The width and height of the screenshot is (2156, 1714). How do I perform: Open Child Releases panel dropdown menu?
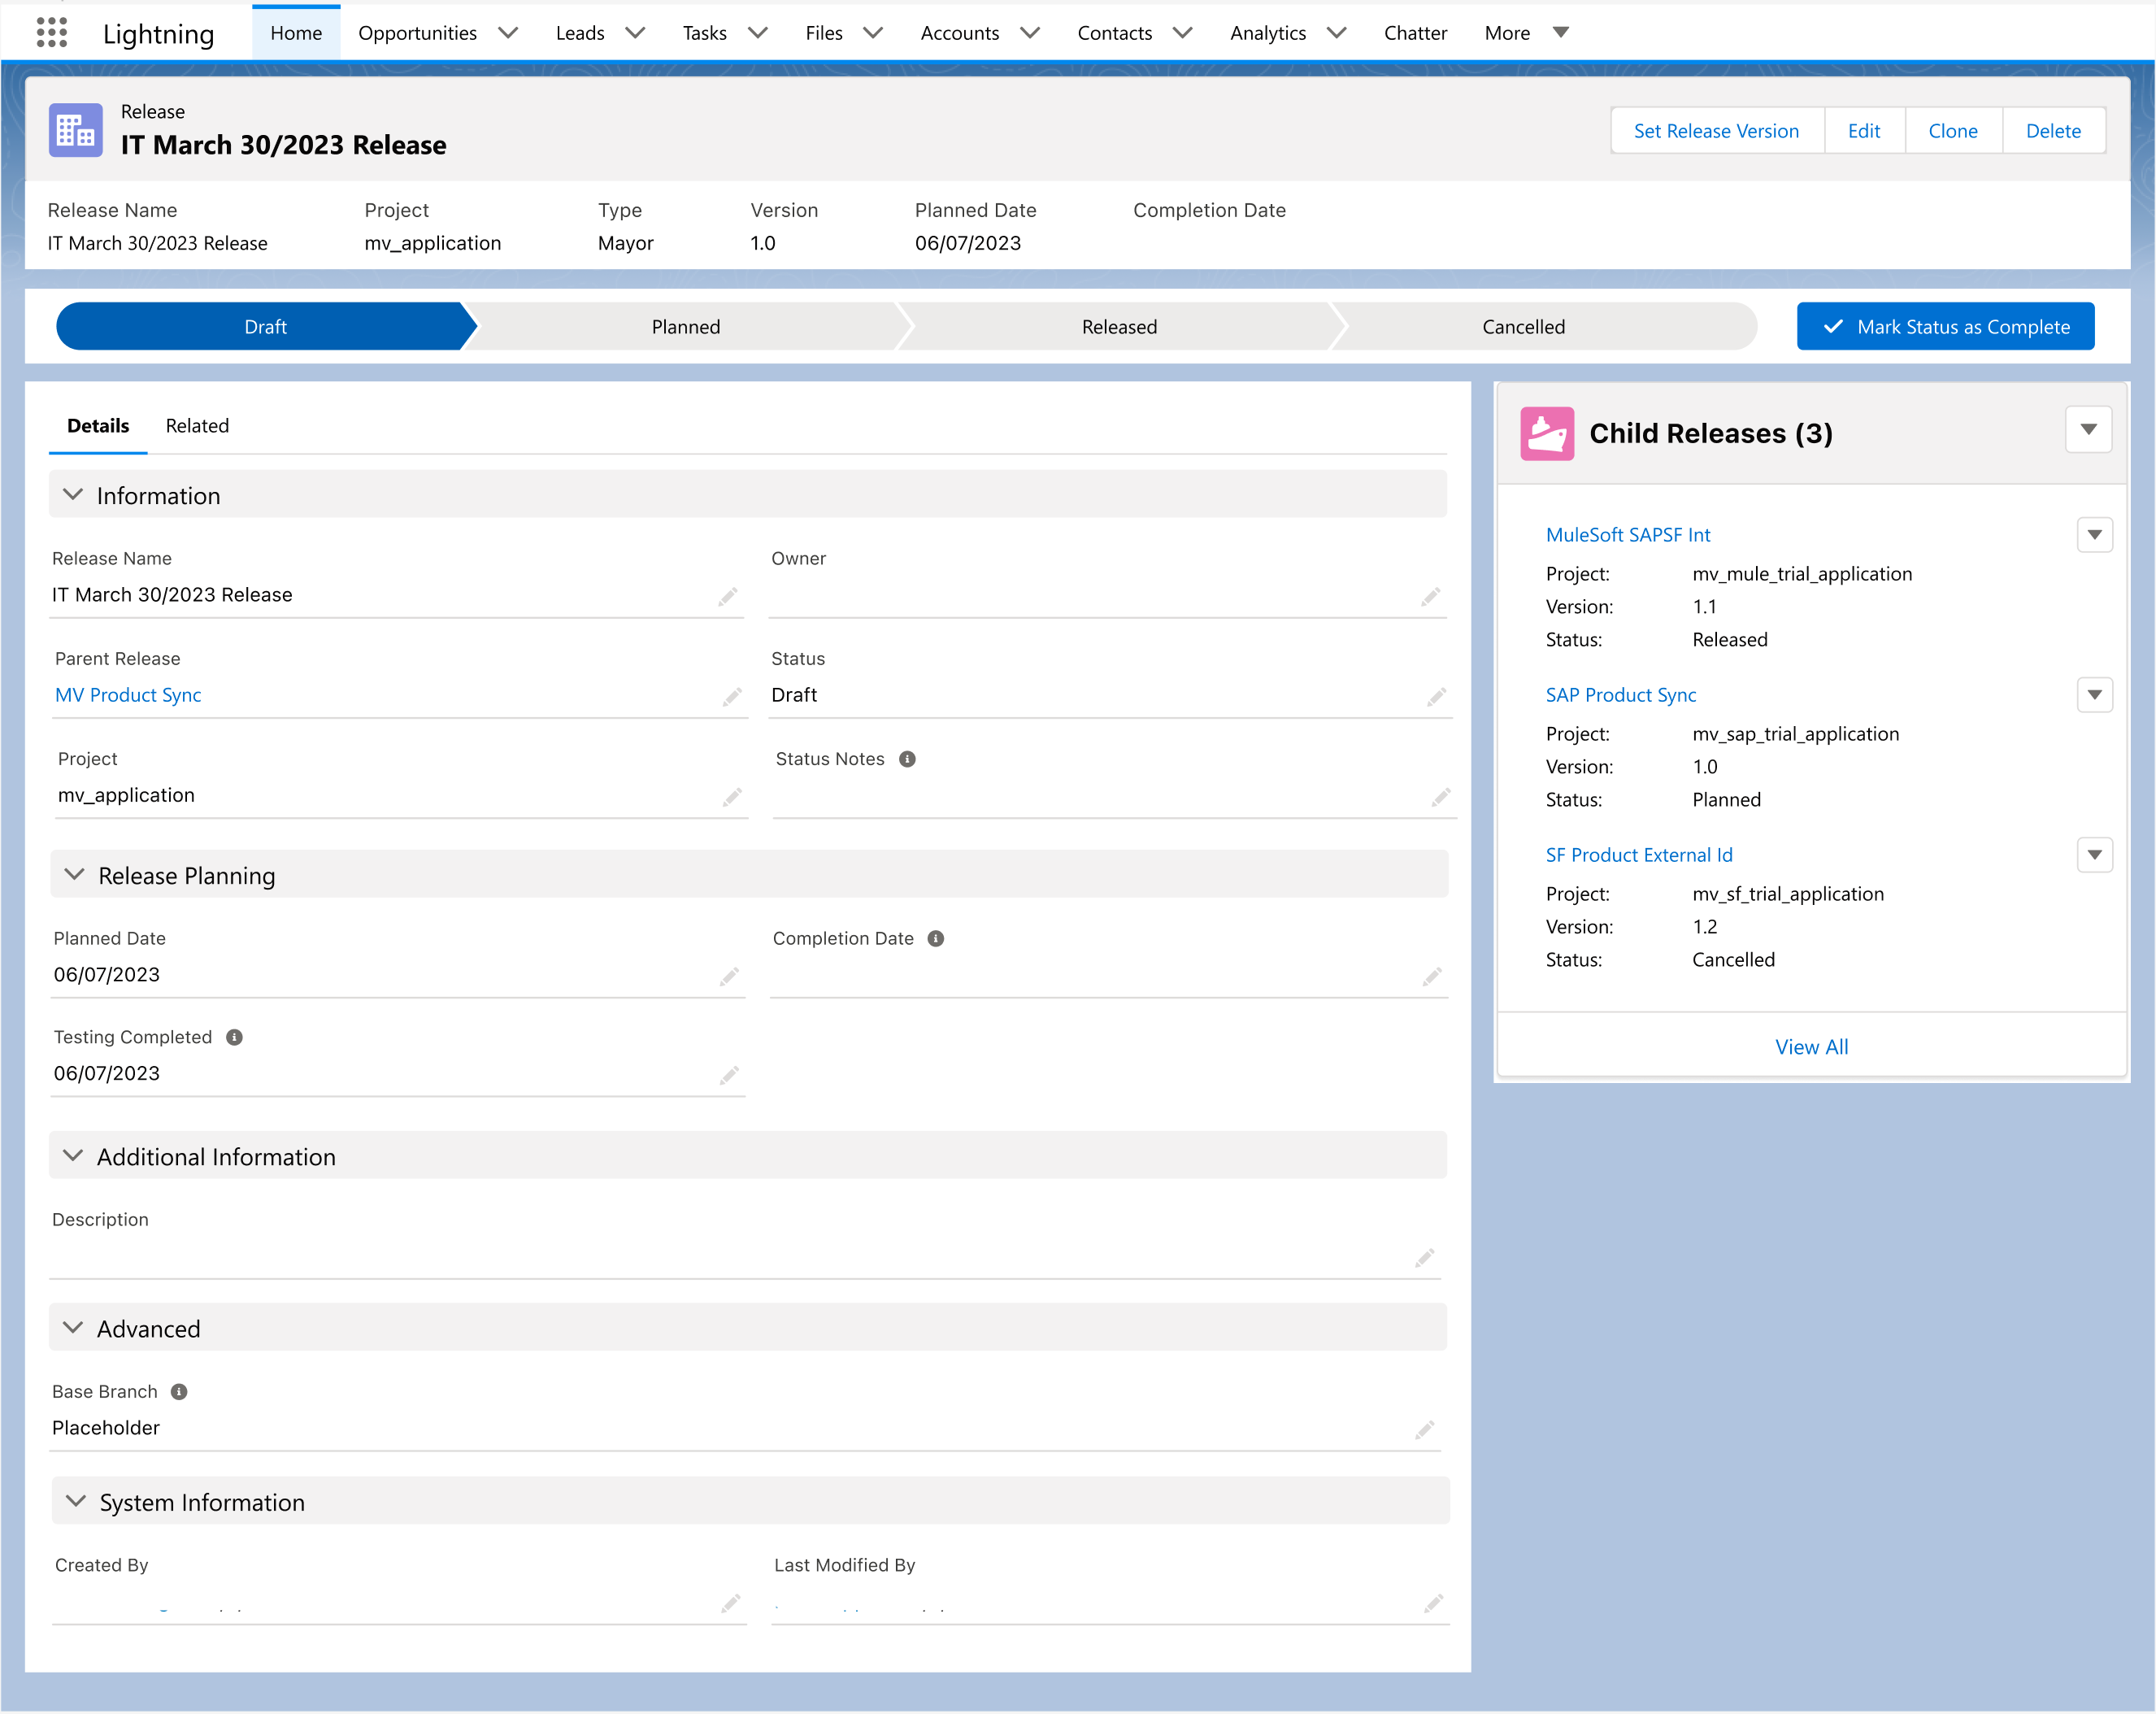tap(2088, 430)
